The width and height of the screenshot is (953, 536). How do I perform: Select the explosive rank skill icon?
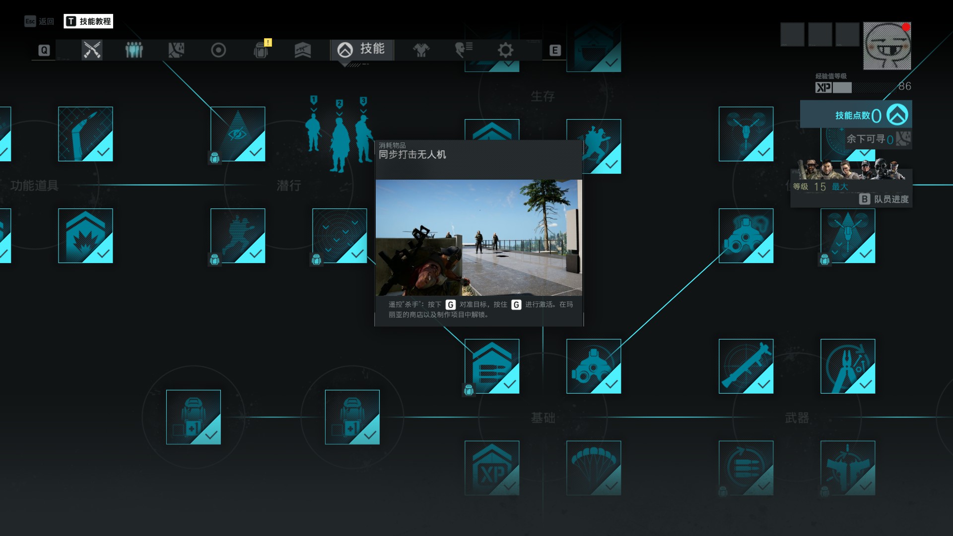85,236
